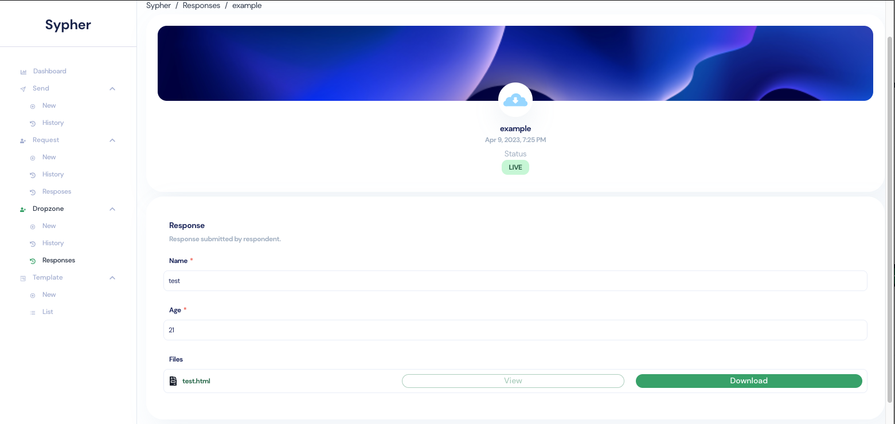Click the View button for test.html
Viewport: 895px width, 424px height.
[x=513, y=381]
